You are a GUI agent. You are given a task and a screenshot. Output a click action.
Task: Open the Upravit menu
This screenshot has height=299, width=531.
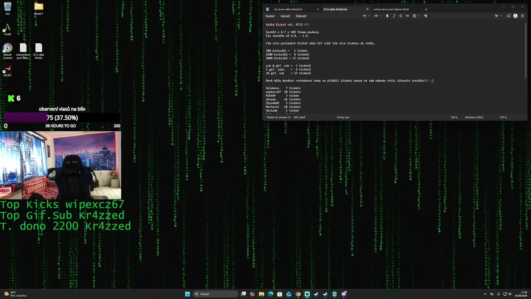pyautogui.click(x=285, y=16)
